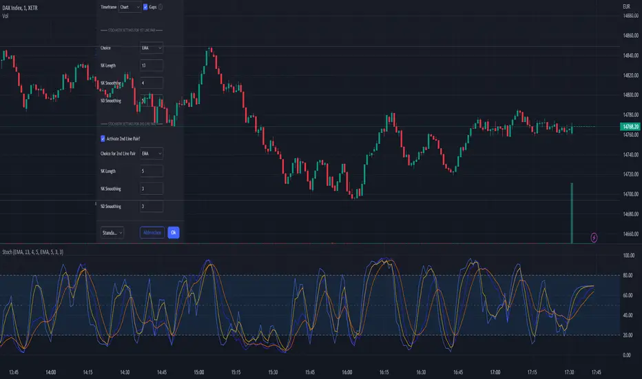
Task: Click the %K Length field showing 5
Action: click(x=152, y=172)
